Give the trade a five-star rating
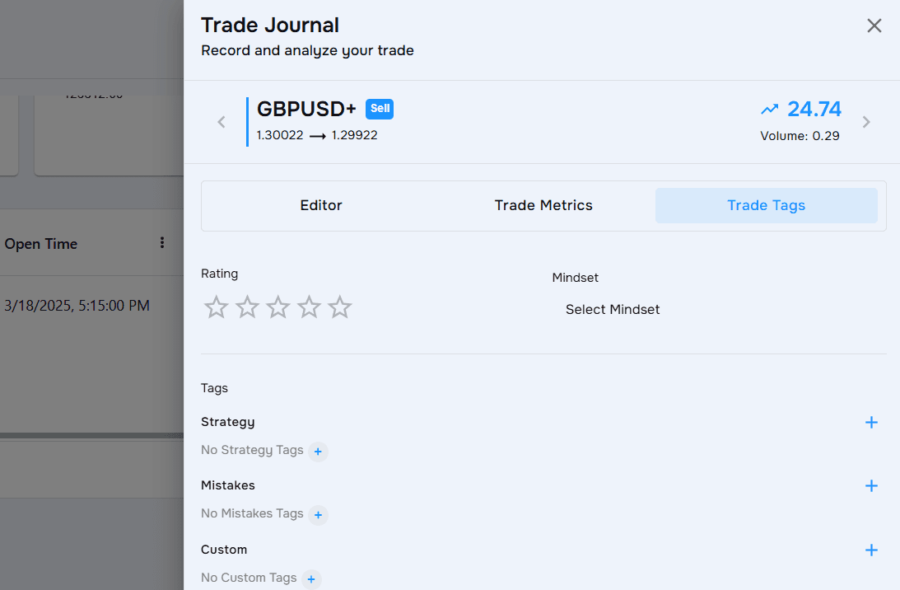This screenshot has height=590, width=900. (x=339, y=307)
